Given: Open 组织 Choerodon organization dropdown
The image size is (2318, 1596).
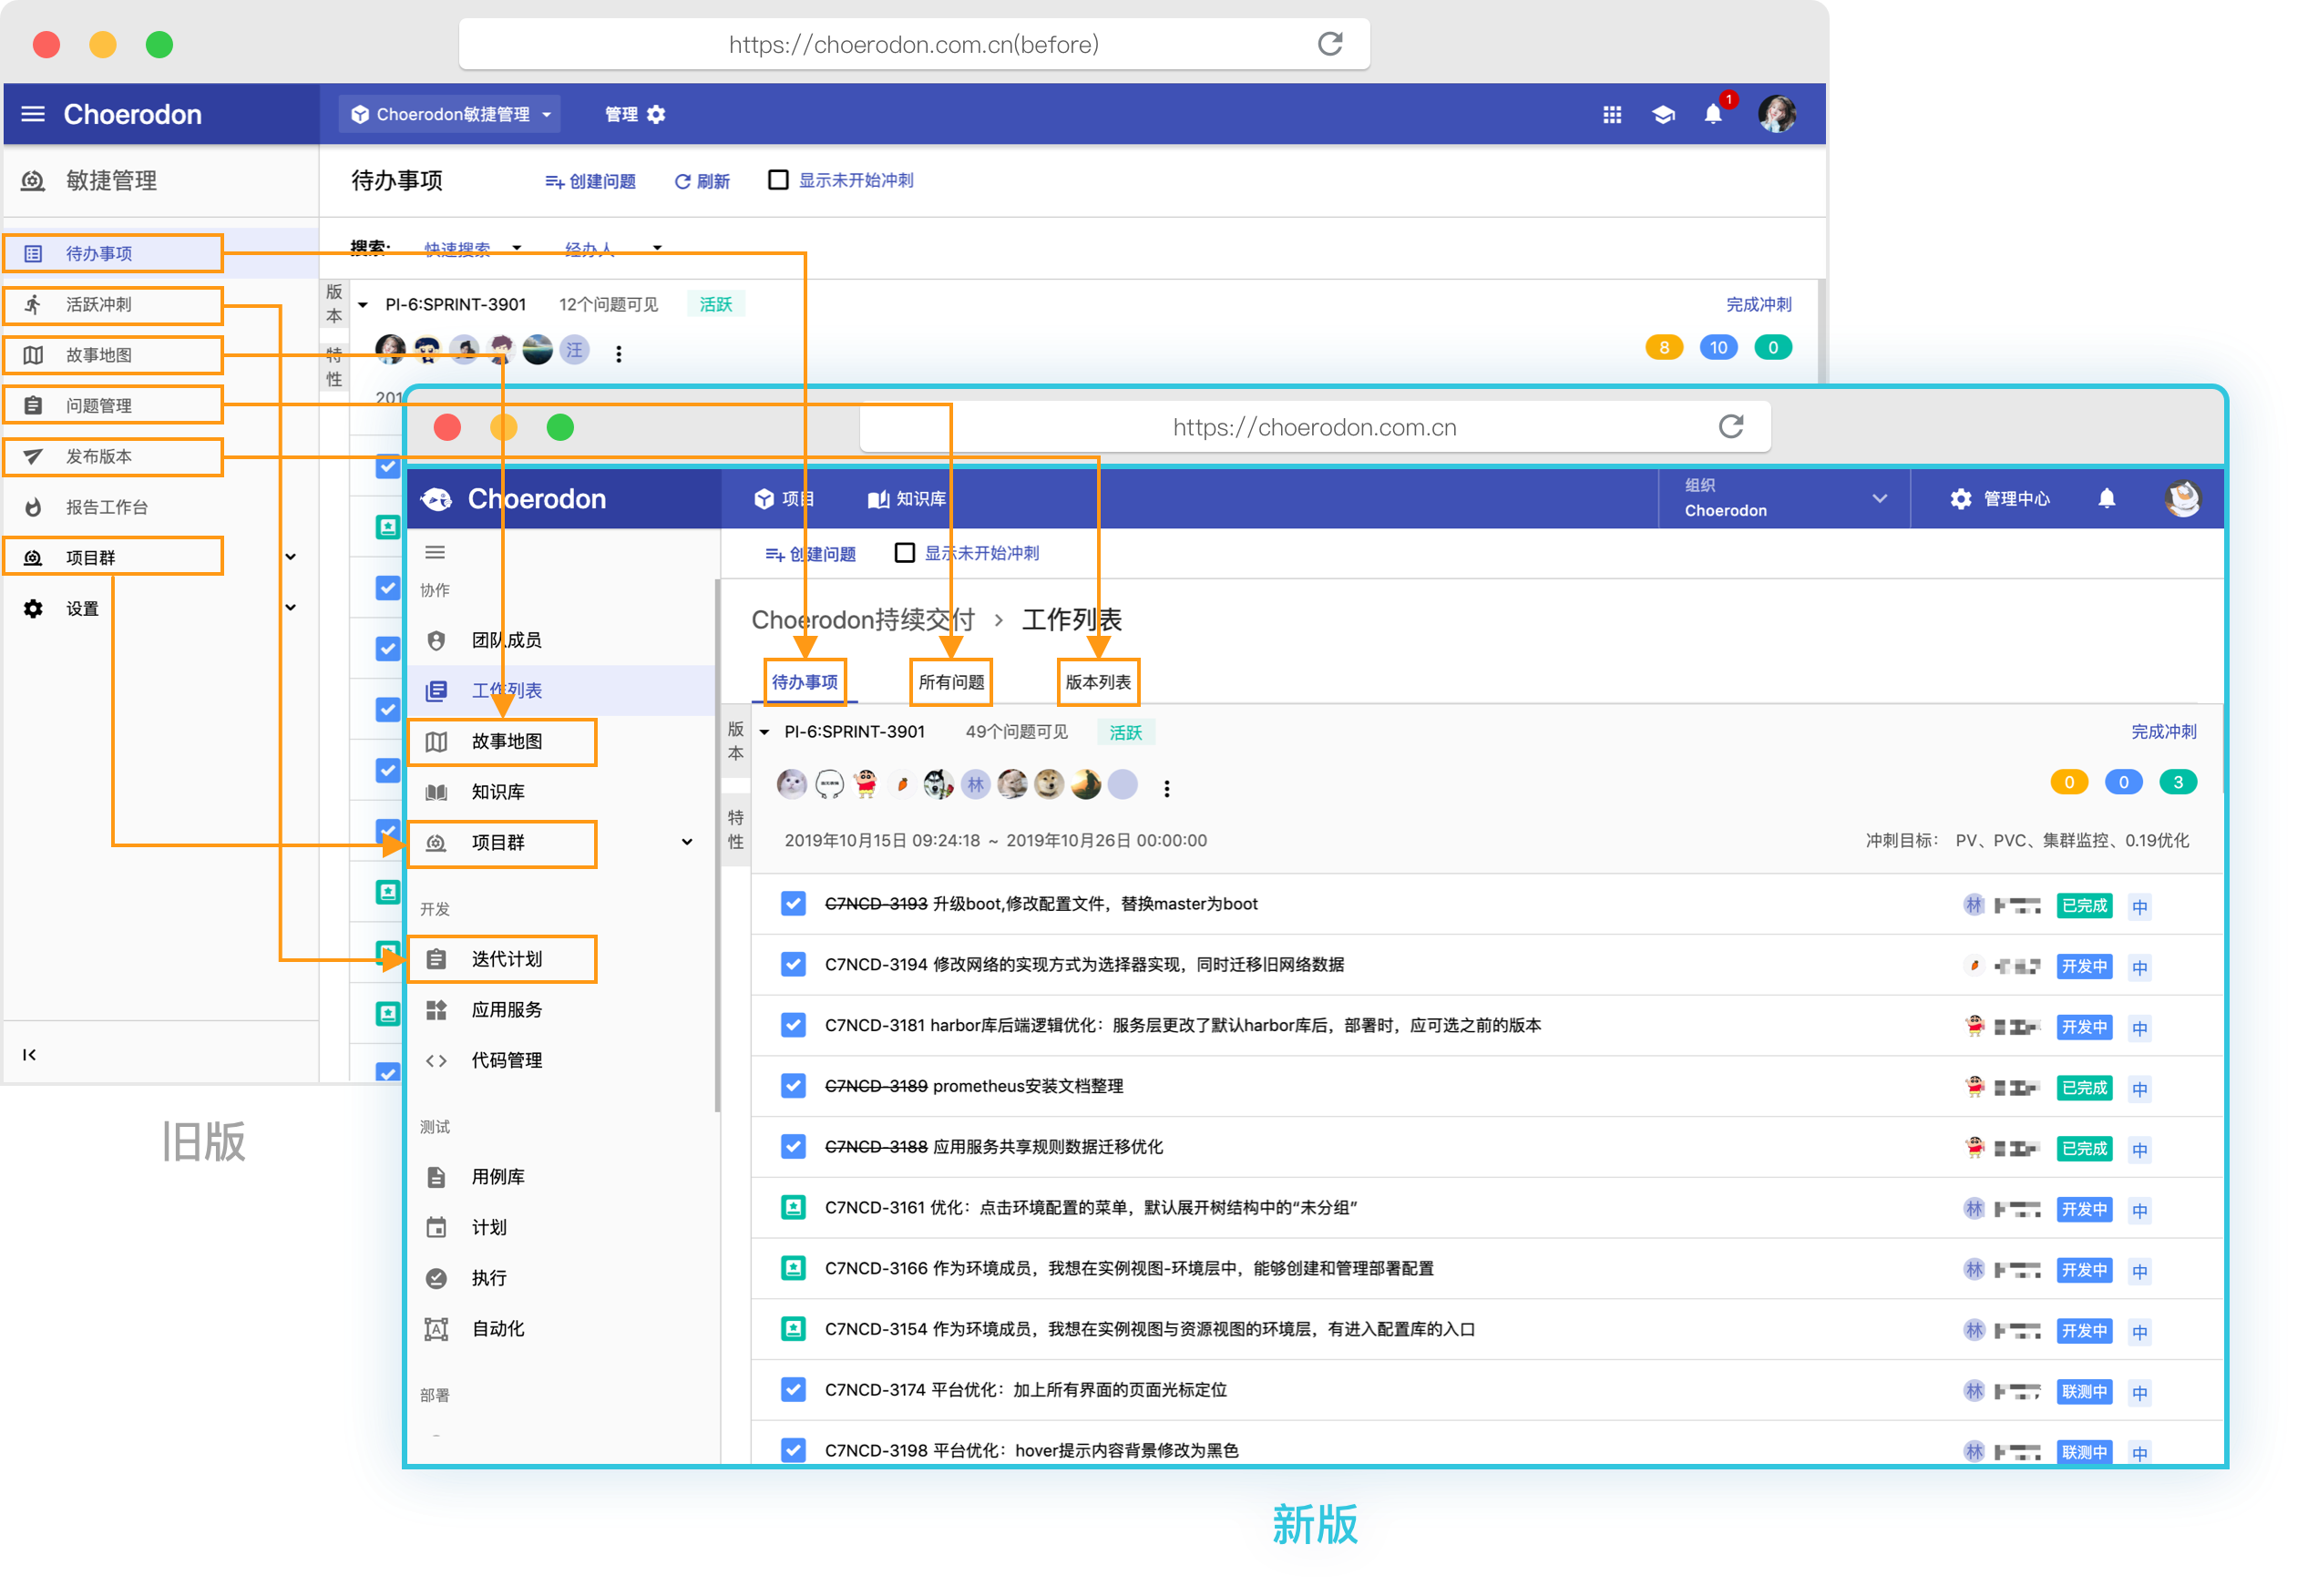Looking at the screenshot, I should (x=1783, y=498).
